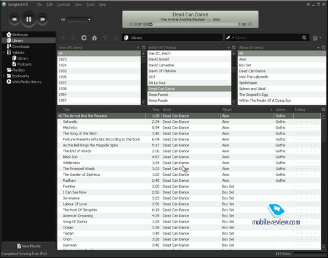Set rating stars for Mephisto row
Screen dimensions: 328x258
[306, 127]
